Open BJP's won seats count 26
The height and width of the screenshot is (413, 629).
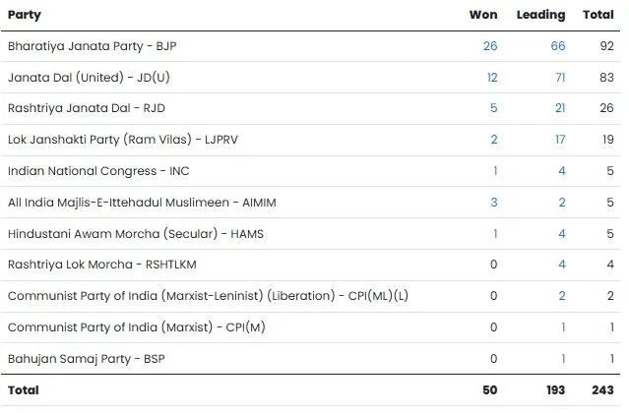tap(490, 46)
